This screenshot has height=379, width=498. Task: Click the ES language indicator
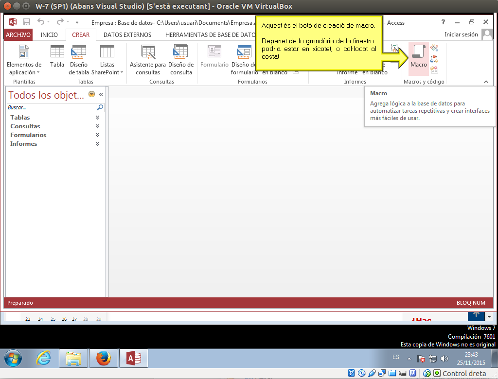(396, 357)
